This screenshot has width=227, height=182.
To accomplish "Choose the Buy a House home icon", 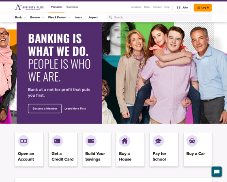I will pos(125,141).
